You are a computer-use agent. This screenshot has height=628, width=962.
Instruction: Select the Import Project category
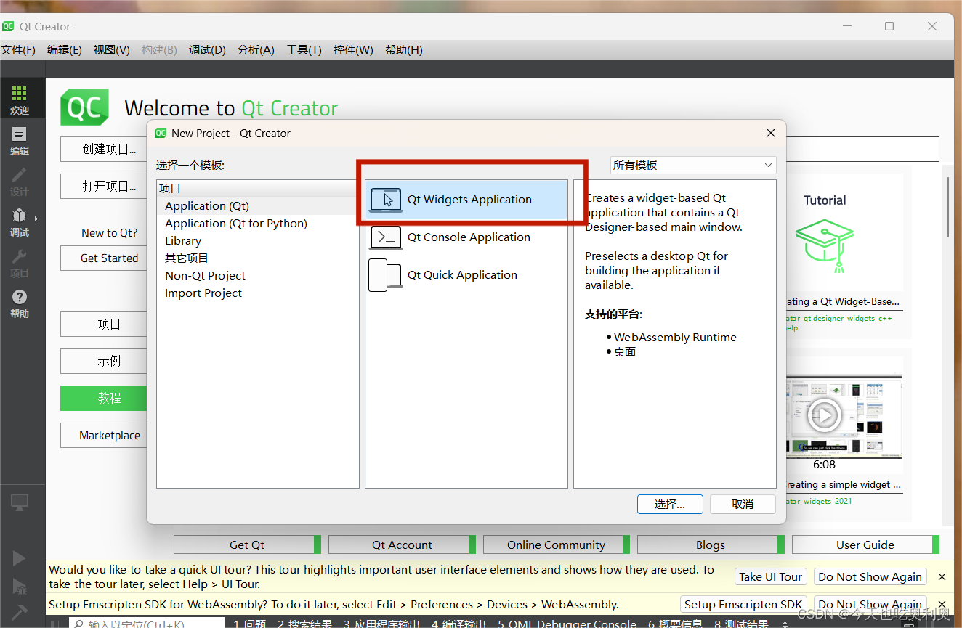point(257,293)
